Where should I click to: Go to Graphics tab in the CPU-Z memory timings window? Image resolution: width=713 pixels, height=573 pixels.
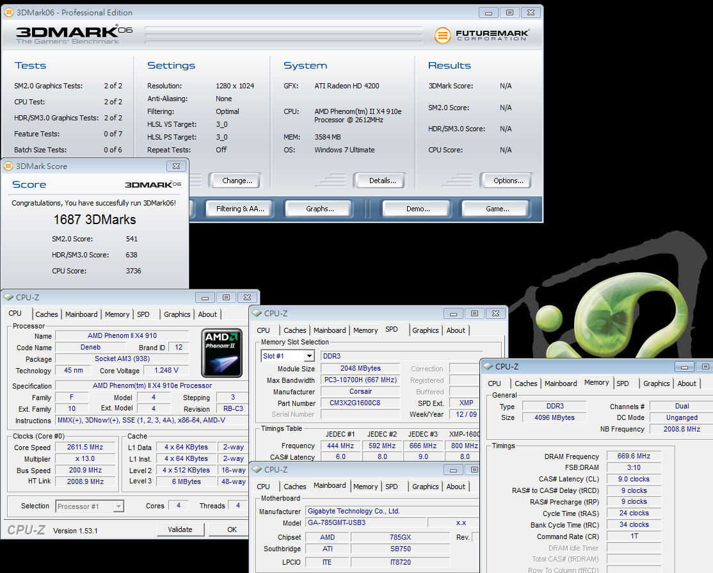(657, 384)
